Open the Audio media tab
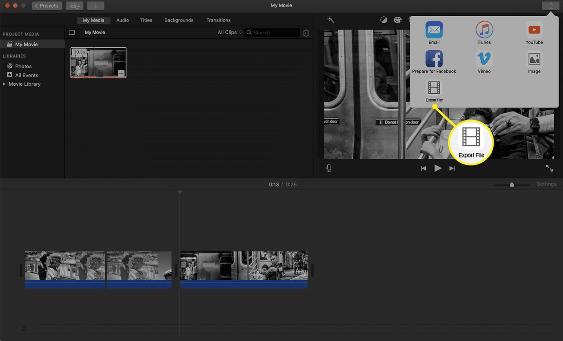The width and height of the screenshot is (563, 341). (x=122, y=20)
